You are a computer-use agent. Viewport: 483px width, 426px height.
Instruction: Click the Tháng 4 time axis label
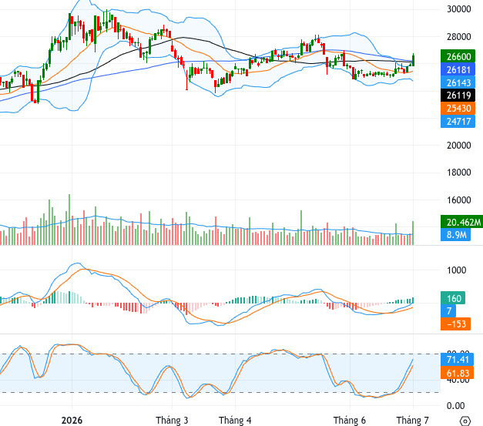tap(235, 421)
